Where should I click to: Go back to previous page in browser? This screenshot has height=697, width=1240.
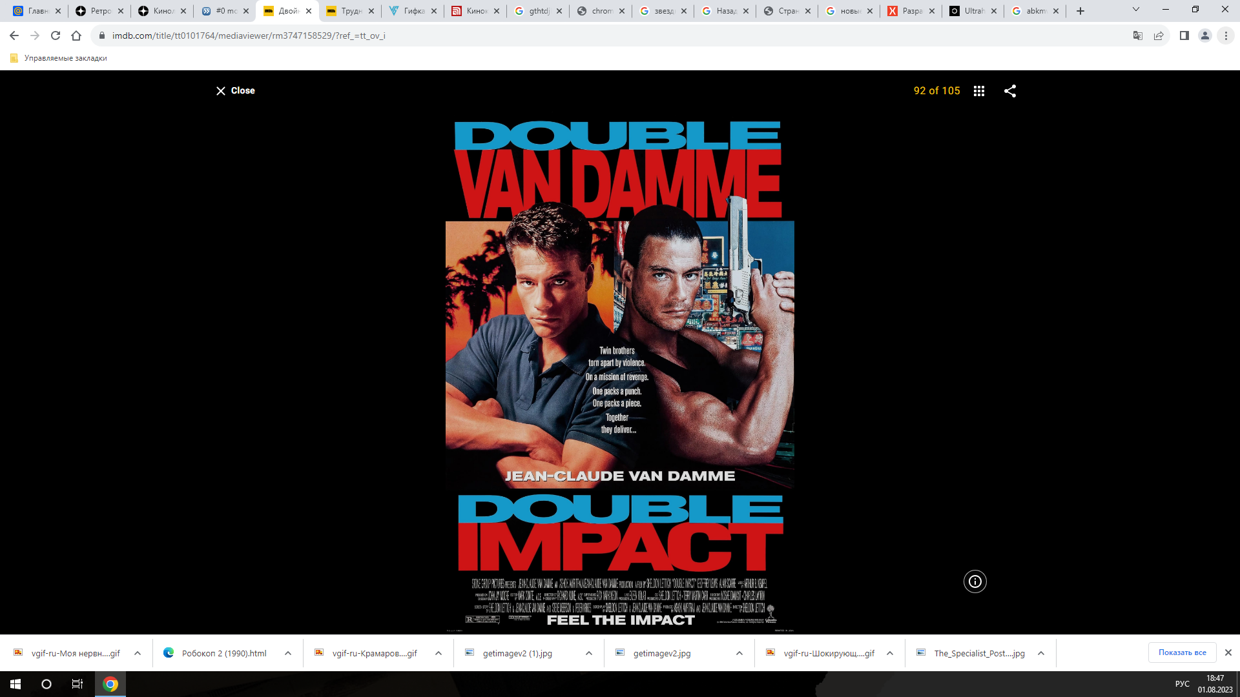[14, 35]
